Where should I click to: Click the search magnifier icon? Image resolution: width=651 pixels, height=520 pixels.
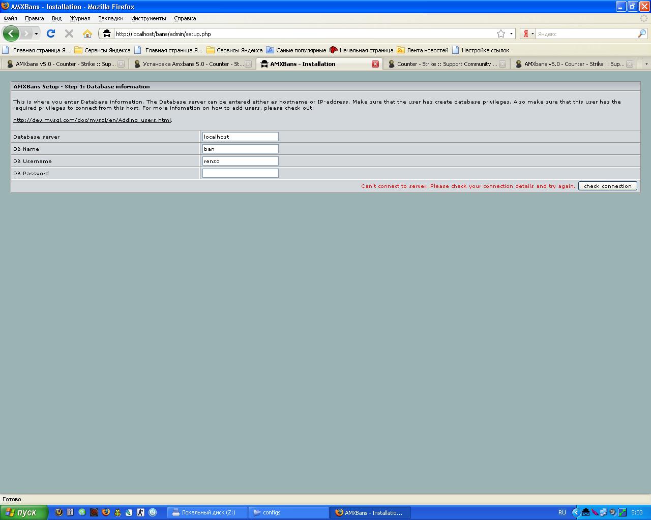click(x=642, y=34)
